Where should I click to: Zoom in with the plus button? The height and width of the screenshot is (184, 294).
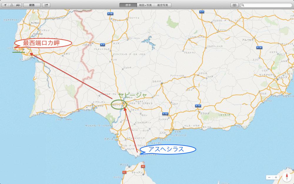pyautogui.click(x=276, y=177)
